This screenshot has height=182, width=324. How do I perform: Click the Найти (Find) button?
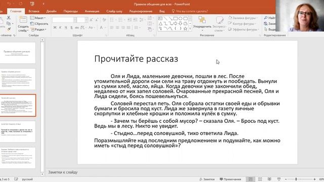click(270, 18)
